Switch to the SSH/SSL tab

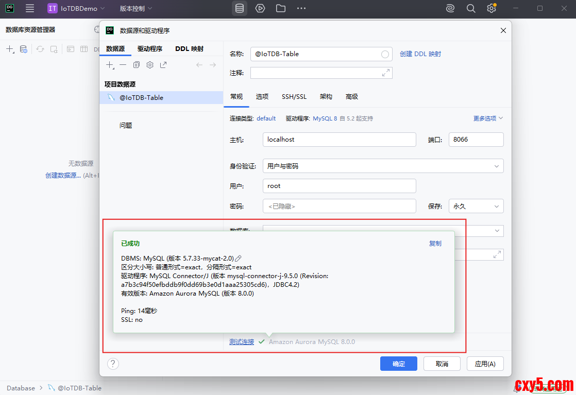(x=294, y=97)
